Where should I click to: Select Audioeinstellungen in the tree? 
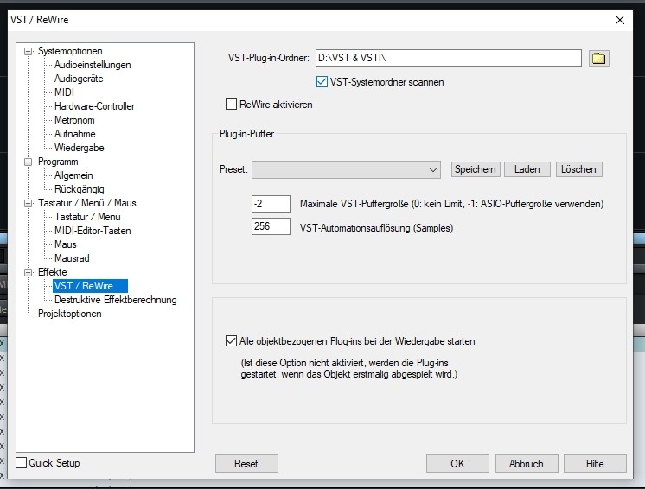pos(93,65)
